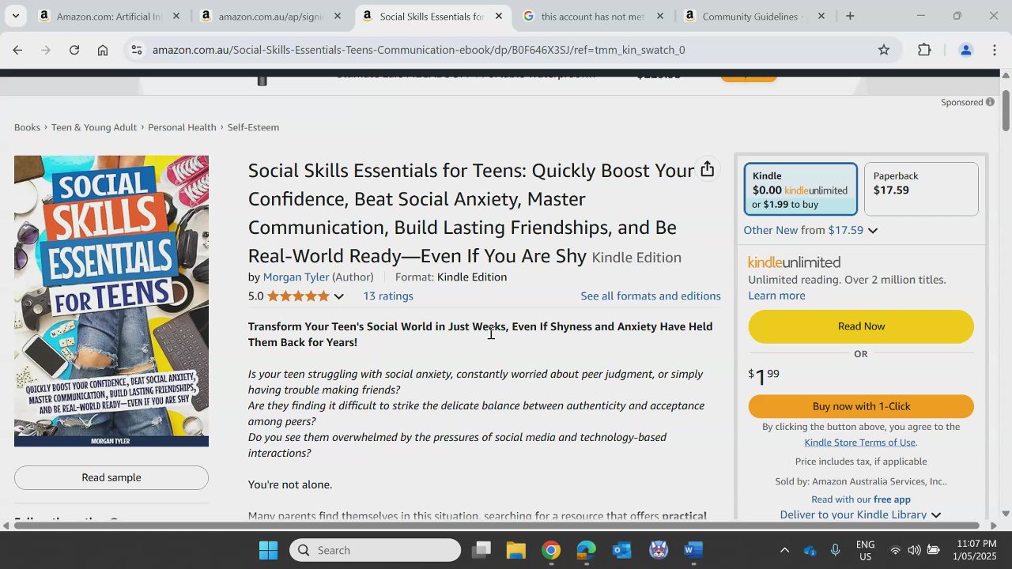
Task: Click the microphone tray icon
Action: pyautogui.click(x=835, y=550)
